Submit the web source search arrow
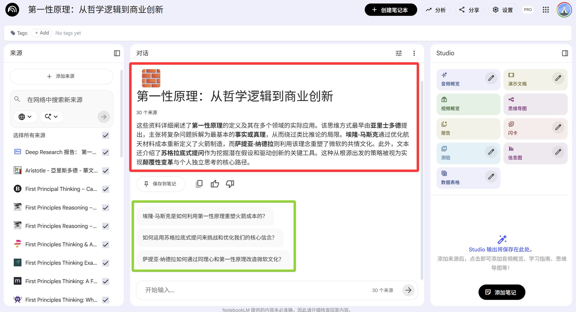The height and width of the screenshot is (312, 576). click(x=104, y=117)
